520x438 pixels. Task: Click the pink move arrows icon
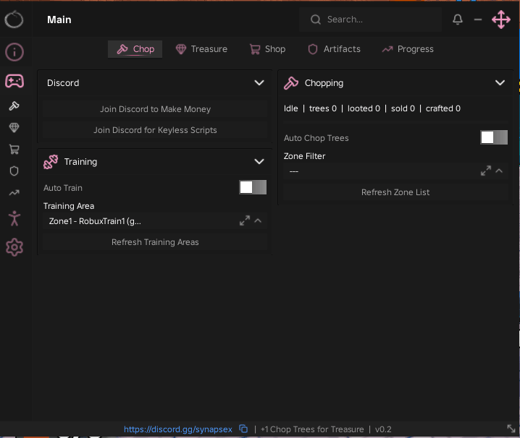(501, 20)
